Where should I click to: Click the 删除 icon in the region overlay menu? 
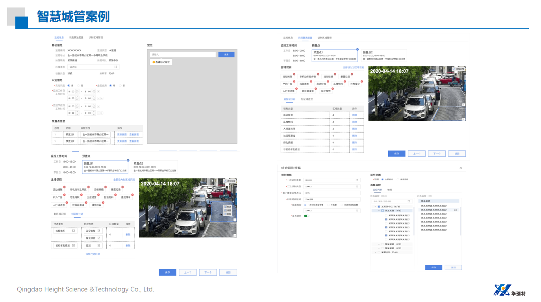(225, 214)
